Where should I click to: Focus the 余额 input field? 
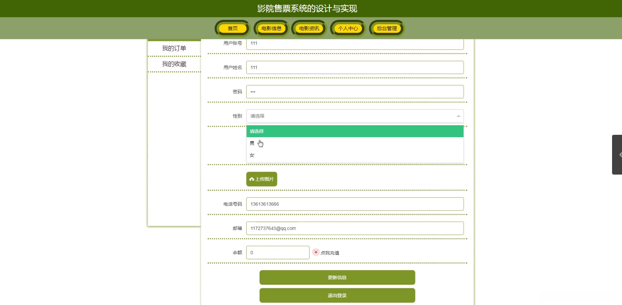278,253
